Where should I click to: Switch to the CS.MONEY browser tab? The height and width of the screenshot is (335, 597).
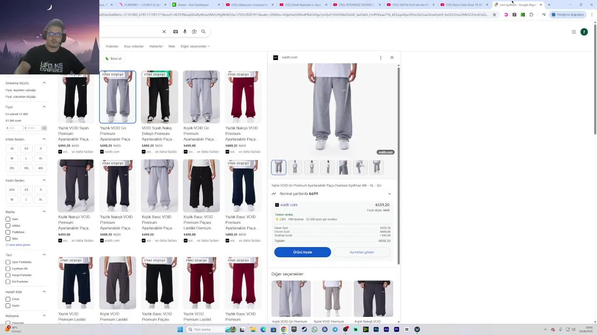(x=142, y=5)
